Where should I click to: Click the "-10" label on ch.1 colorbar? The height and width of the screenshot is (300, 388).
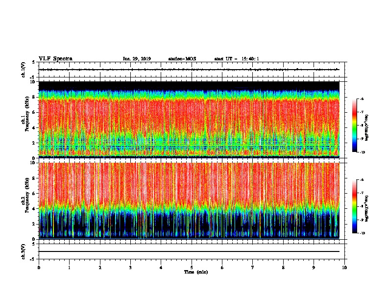[x=362, y=152]
